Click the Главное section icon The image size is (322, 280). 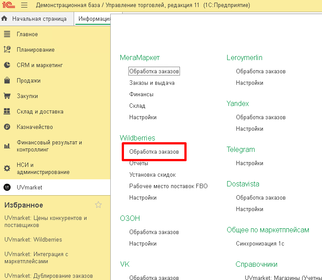(7, 34)
